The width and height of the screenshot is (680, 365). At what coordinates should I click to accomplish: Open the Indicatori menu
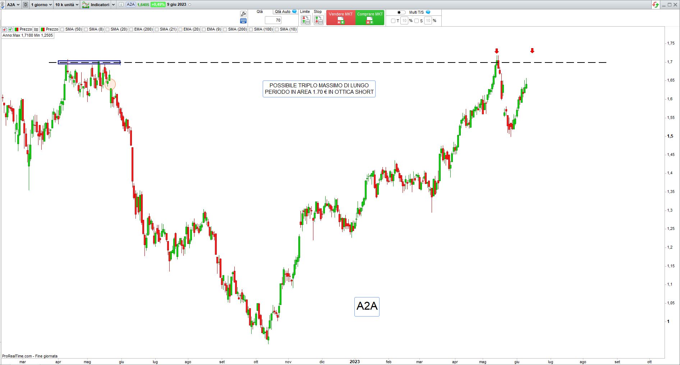[99, 5]
